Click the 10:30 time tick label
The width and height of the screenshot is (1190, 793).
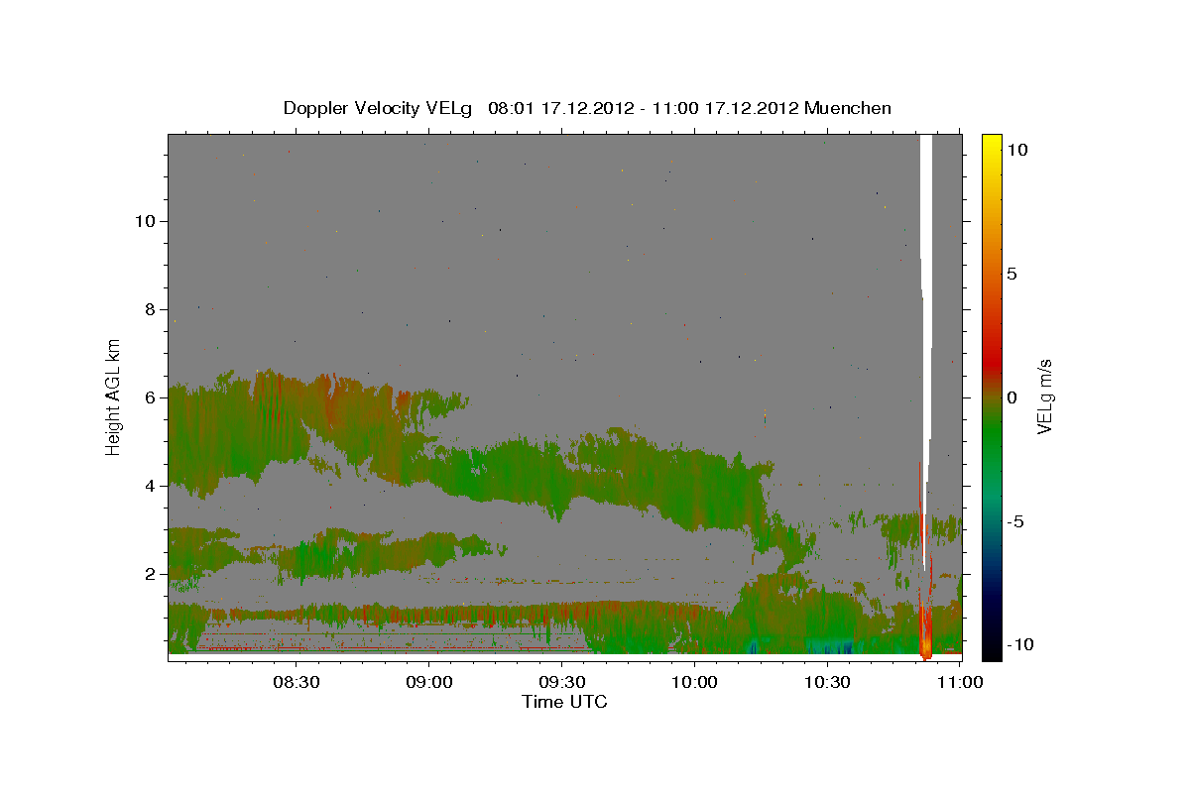(x=826, y=682)
